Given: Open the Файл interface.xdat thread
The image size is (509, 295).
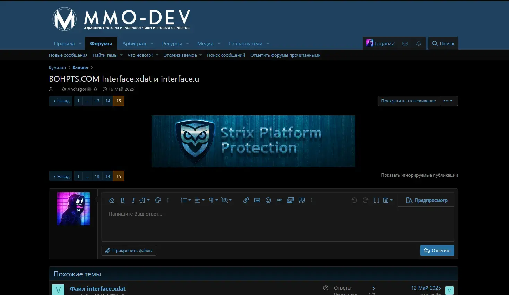Looking at the screenshot, I should 98,289.
